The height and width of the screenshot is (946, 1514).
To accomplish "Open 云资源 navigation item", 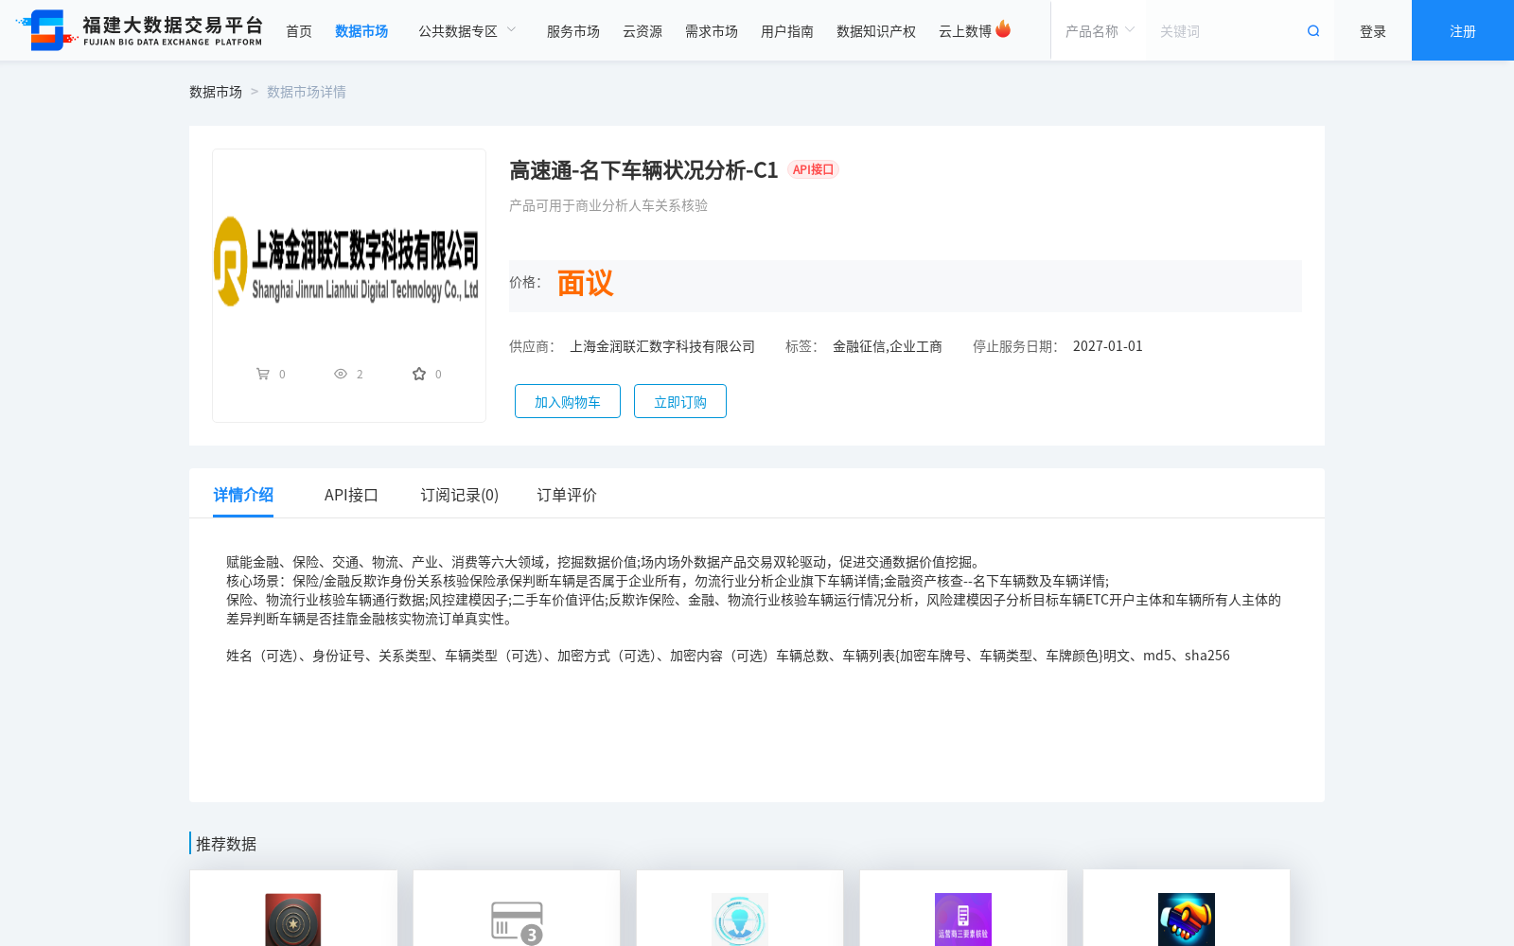I will 643,31.
